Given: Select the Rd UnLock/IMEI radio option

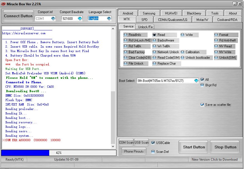Looking at the screenshot, I should pyautogui.click(x=137, y=40).
